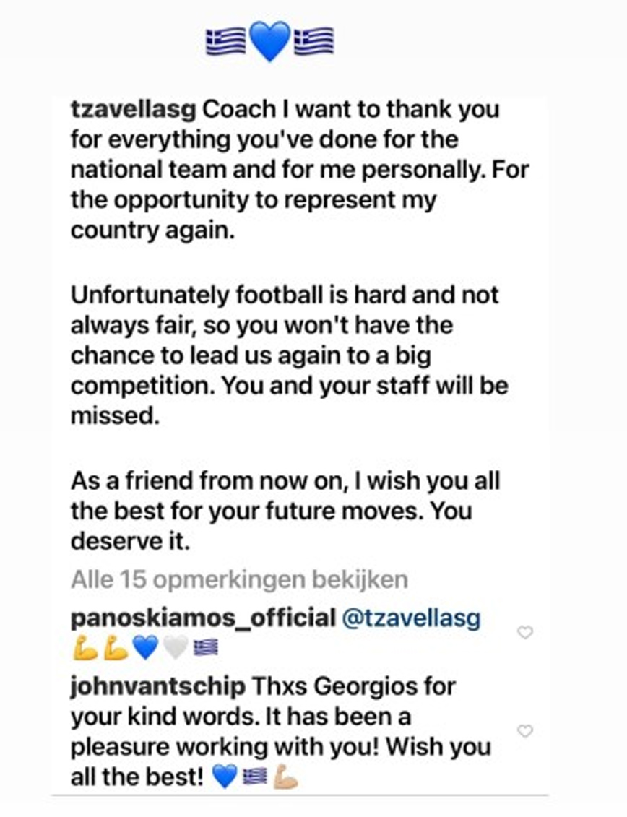
Task: Click the blue heart emoji at top
Action: [269, 40]
